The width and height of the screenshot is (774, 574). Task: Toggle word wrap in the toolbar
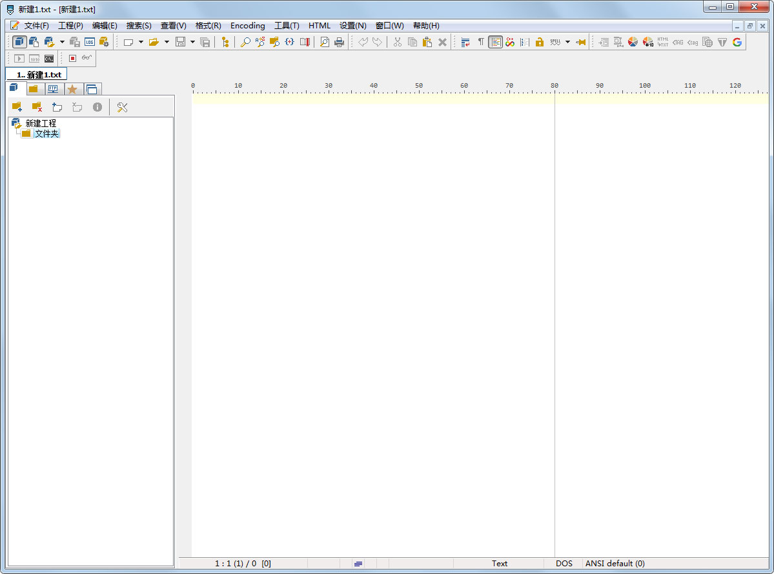[x=465, y=41]
